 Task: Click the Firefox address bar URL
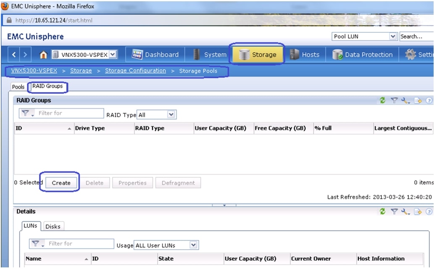54,20
